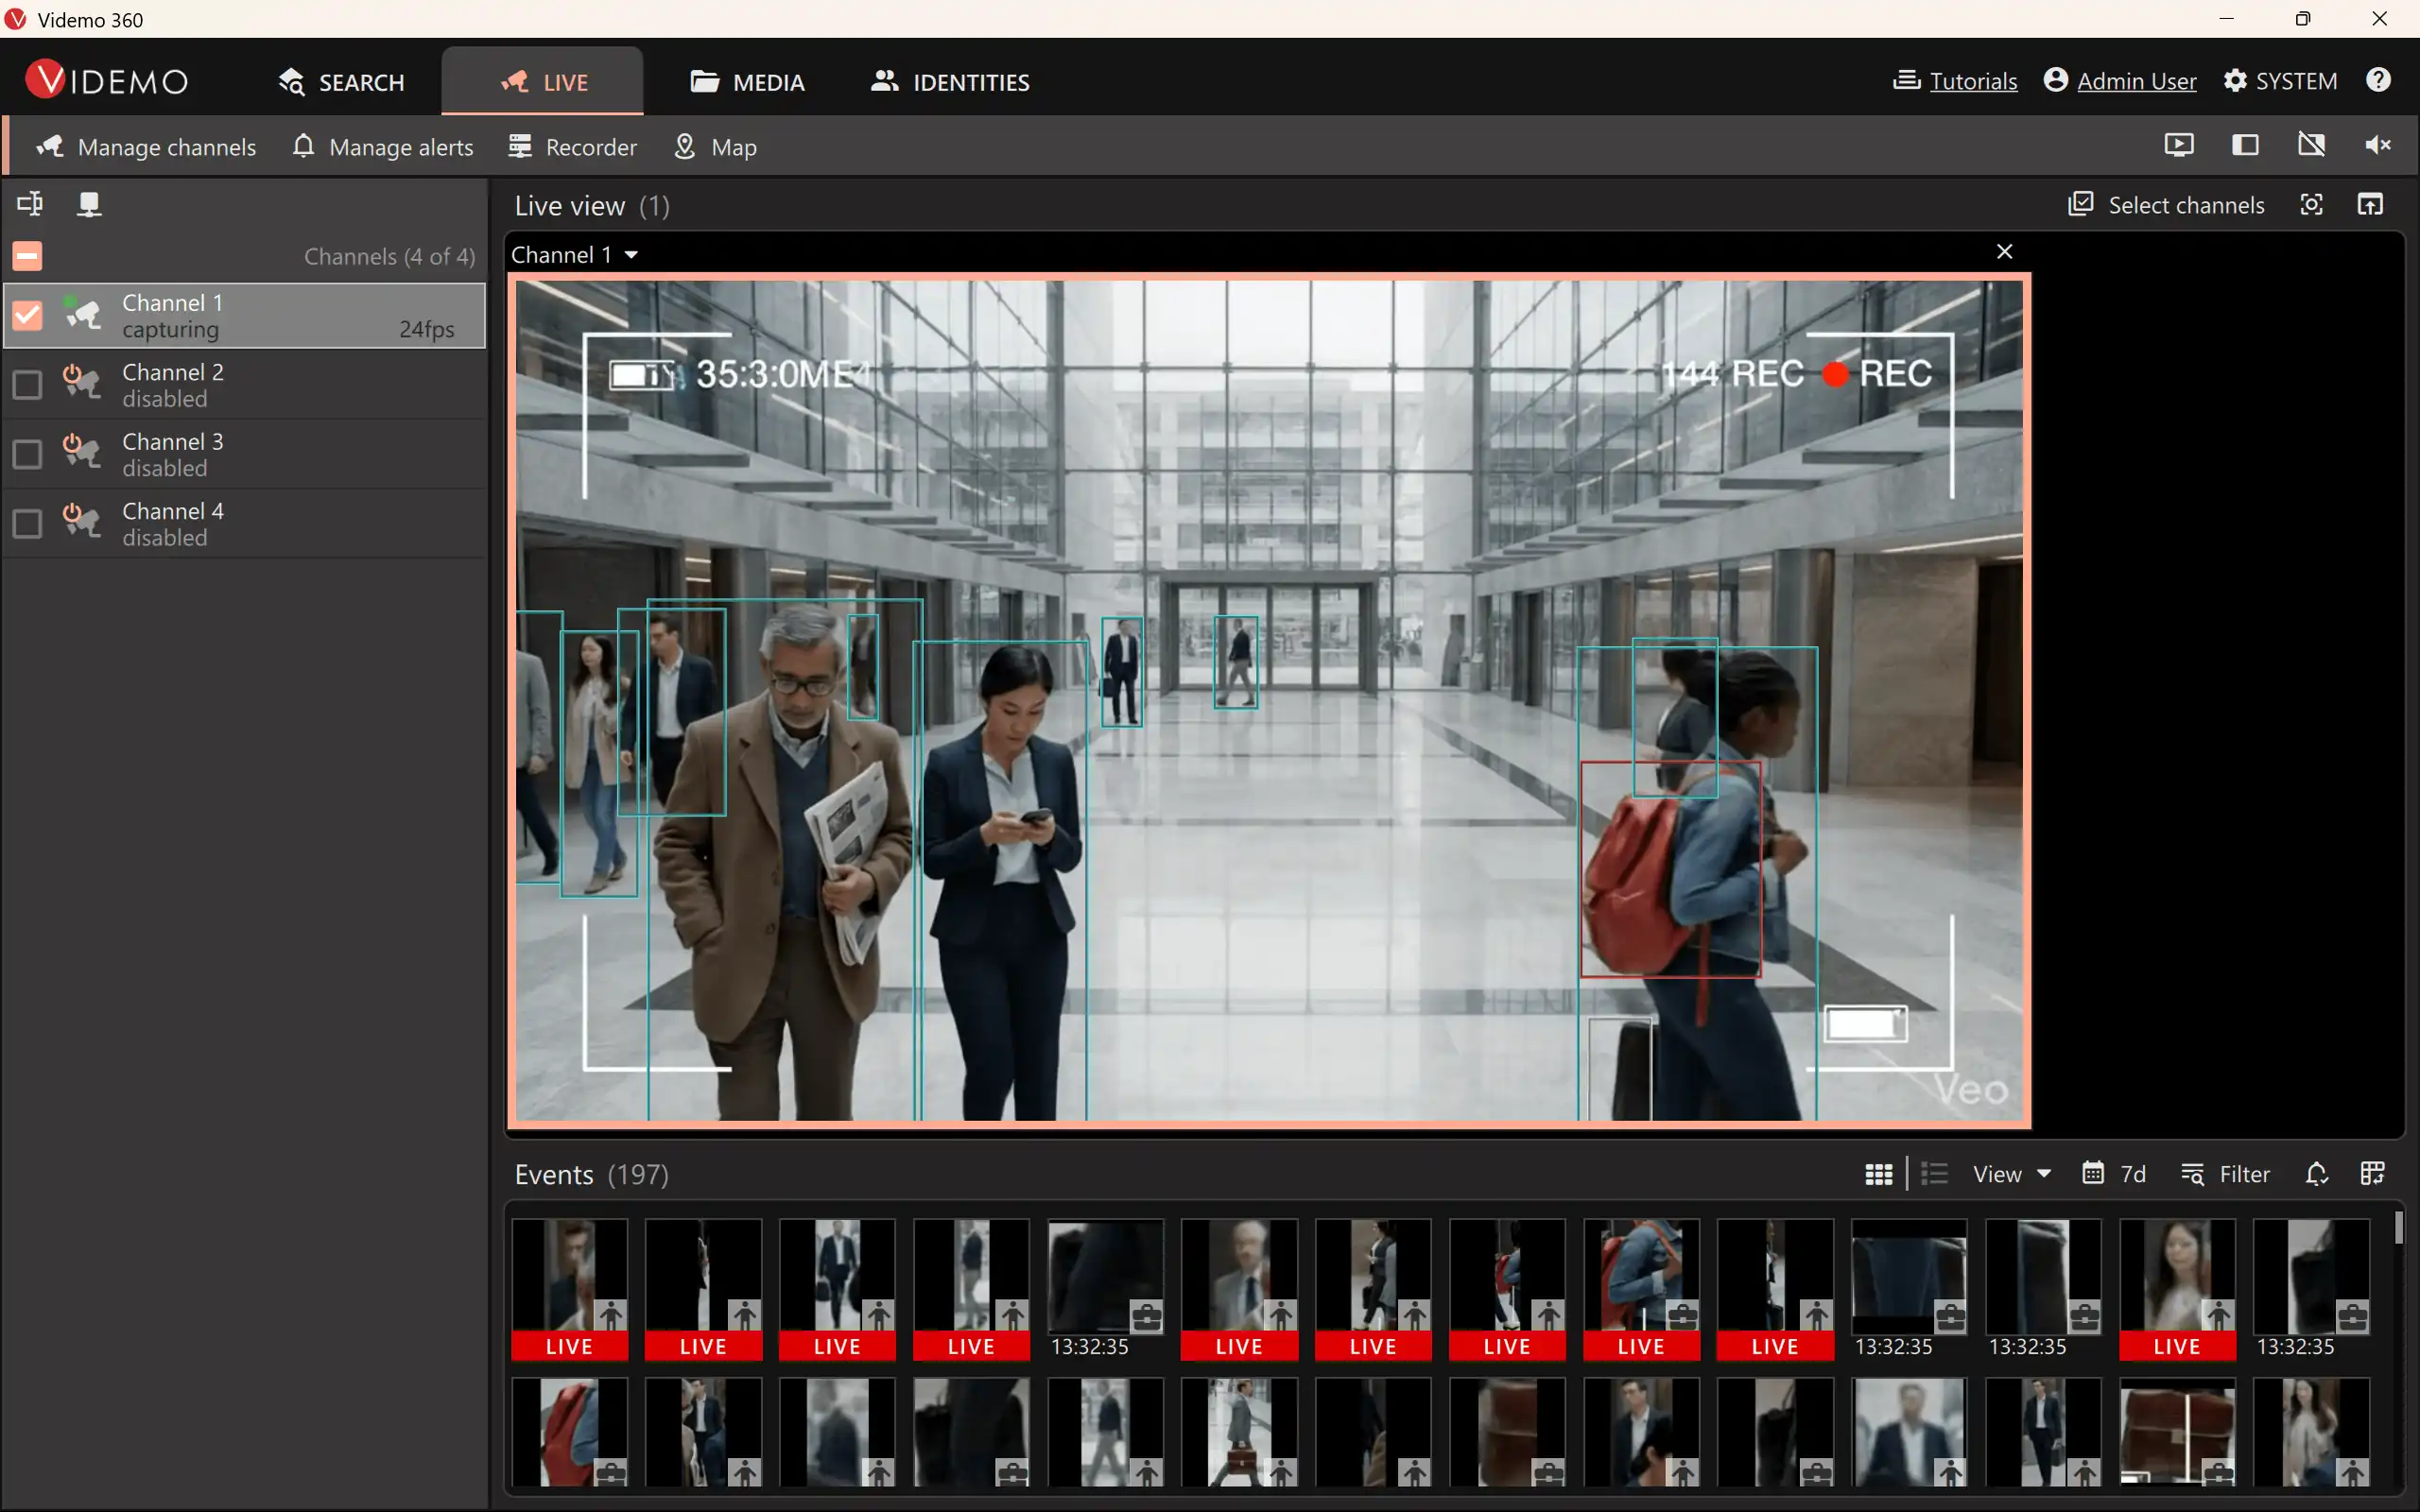Open the brown briefcase event thumbnail in second row
The height and width of the screenshot is (1512, 2420).
coord(2176,1431)
